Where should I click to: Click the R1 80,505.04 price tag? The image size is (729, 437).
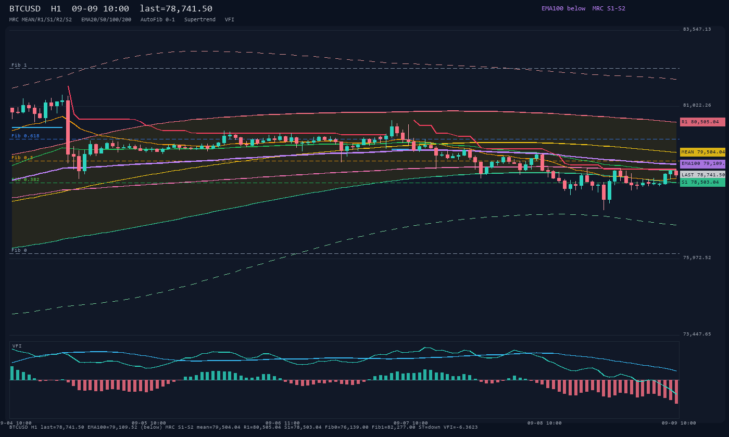pos(702,122)
